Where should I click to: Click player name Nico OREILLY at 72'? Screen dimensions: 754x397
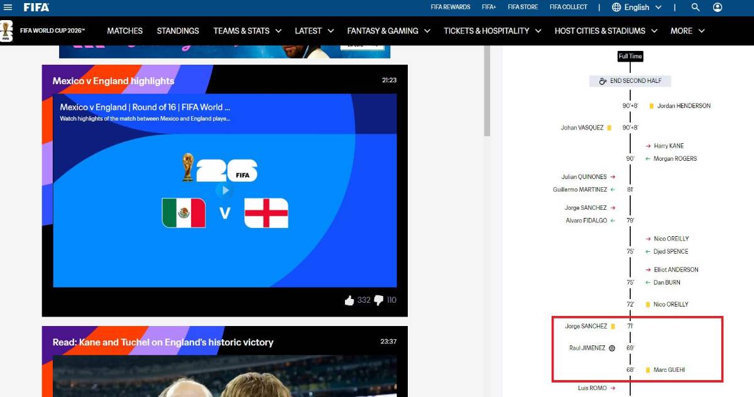(x=671, y=305)
